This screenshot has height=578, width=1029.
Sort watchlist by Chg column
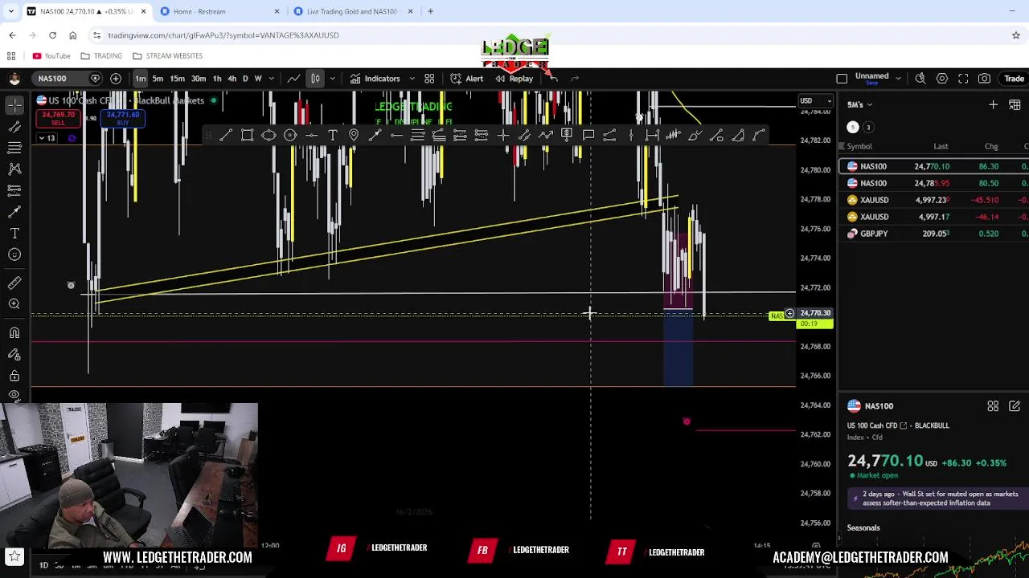(x=991, y=146)
